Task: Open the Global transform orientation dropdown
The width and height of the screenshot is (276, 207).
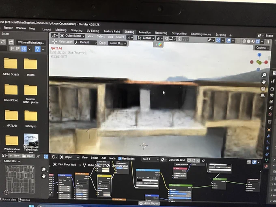Action: (146, 38)
